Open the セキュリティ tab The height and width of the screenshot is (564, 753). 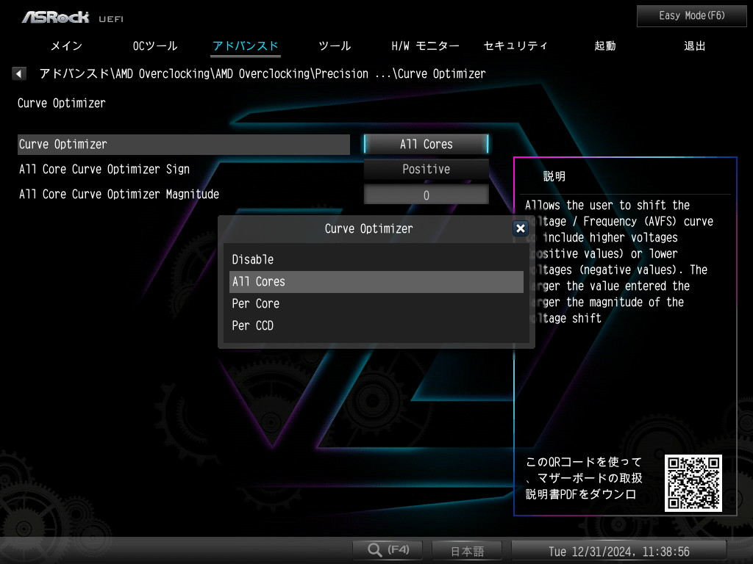[x=515, y=46]
